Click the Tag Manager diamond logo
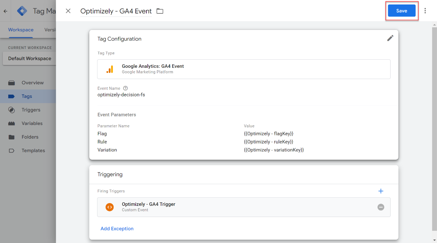The image size is (437, 243). pos(22,11)
